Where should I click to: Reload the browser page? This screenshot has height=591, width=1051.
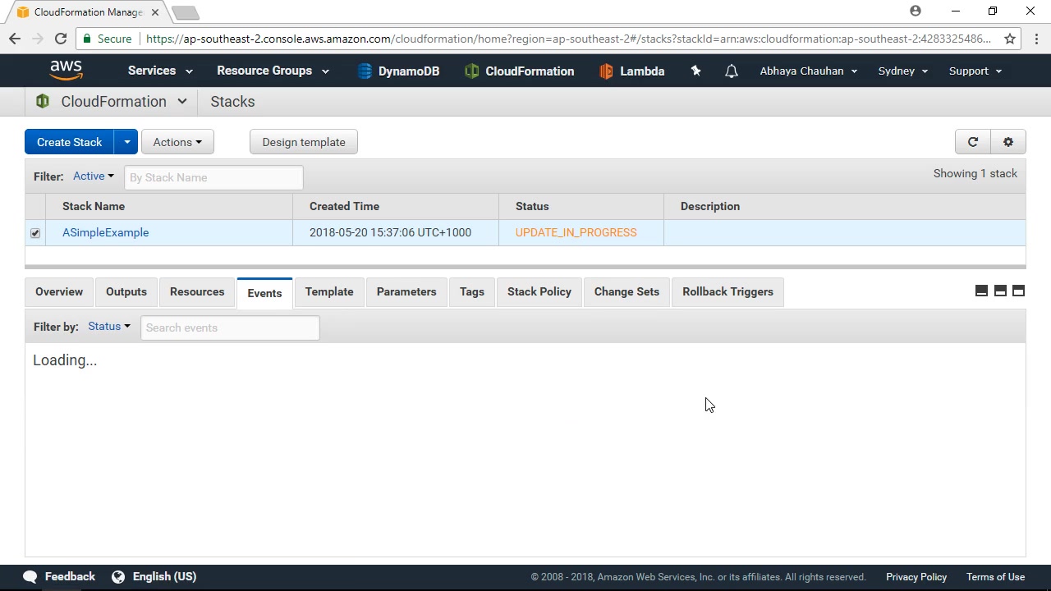coord(60,39)
